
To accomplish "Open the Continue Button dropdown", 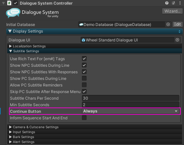I will 130,111.
